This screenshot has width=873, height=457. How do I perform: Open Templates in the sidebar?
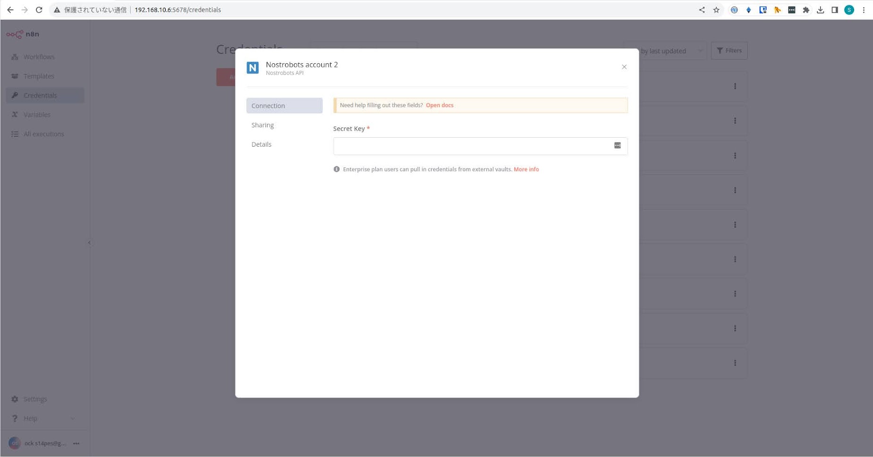(x=45, y=76)
